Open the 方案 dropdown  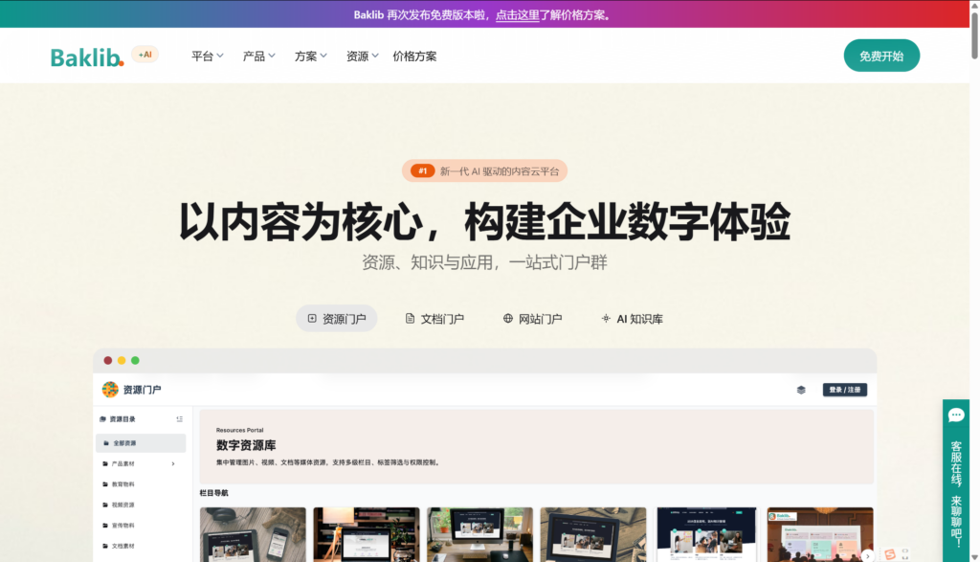(311, 56)
